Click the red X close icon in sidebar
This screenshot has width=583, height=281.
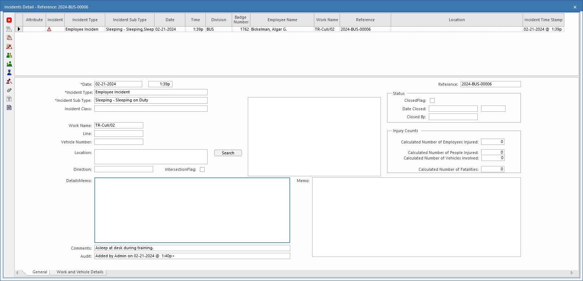[x=9, y=20]
